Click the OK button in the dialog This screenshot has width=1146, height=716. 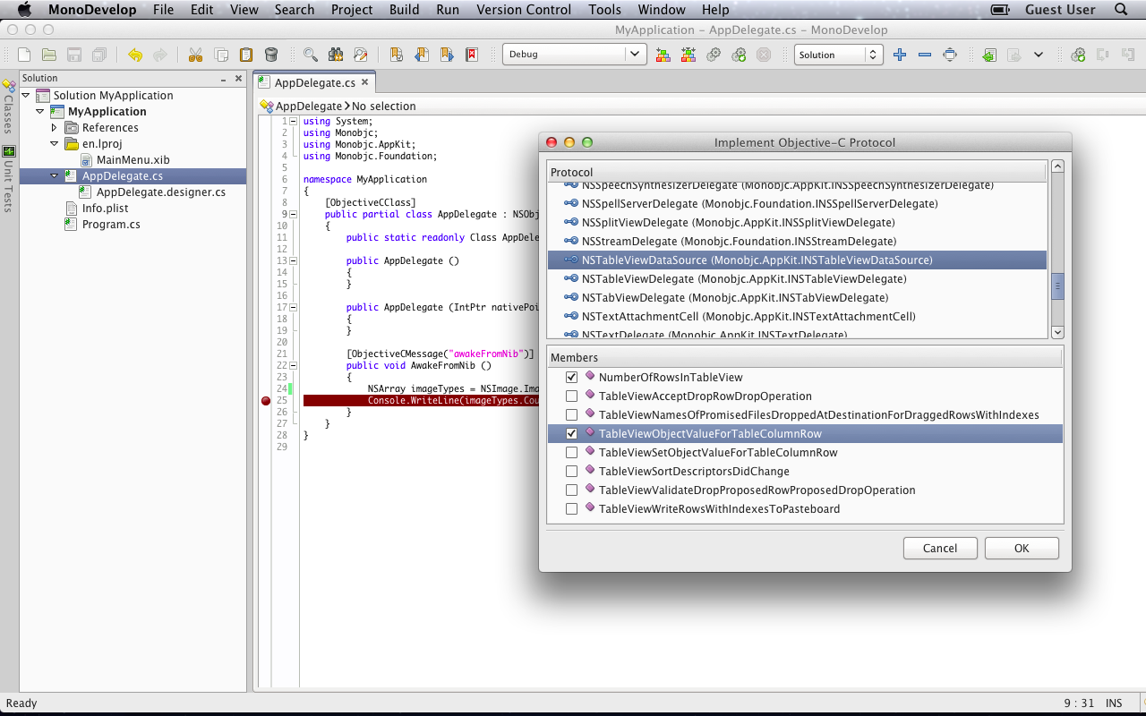[1022, 549]
